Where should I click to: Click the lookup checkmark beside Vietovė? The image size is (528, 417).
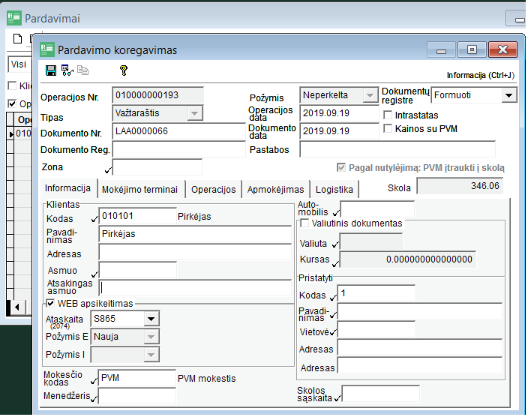[333, 332]
